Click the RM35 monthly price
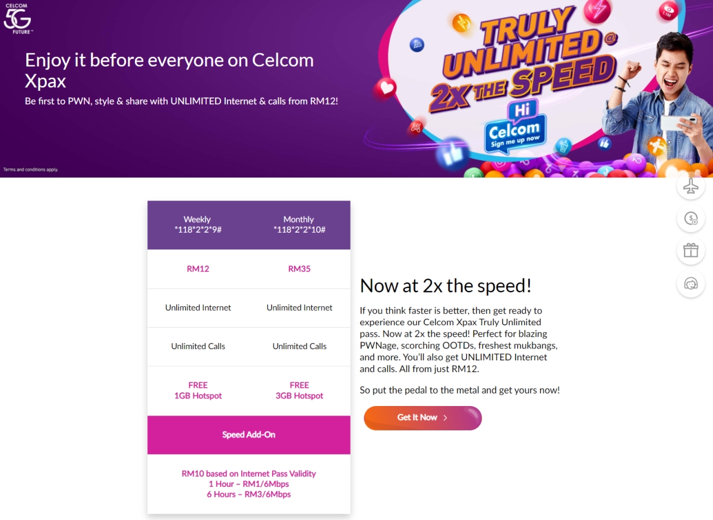Viewport: 713px width, 520px height. coord(299,269)
